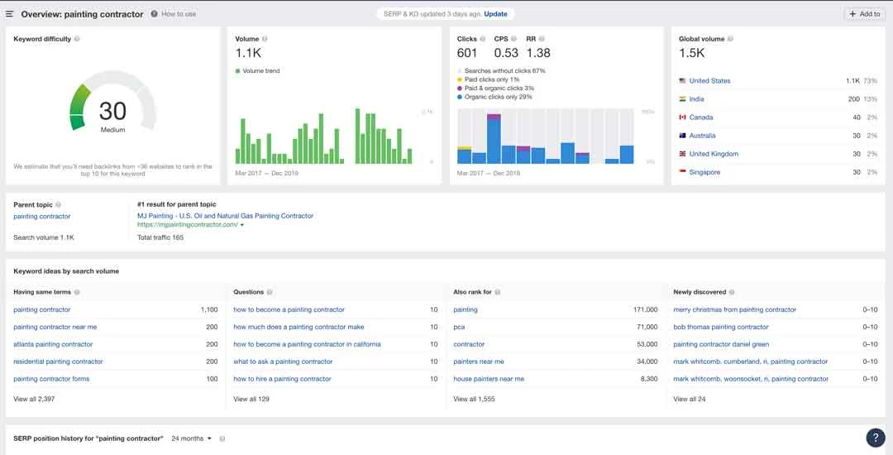
Task: Open the hamburger menu icon
Action: pyautogui.click(x=9, y=14)
